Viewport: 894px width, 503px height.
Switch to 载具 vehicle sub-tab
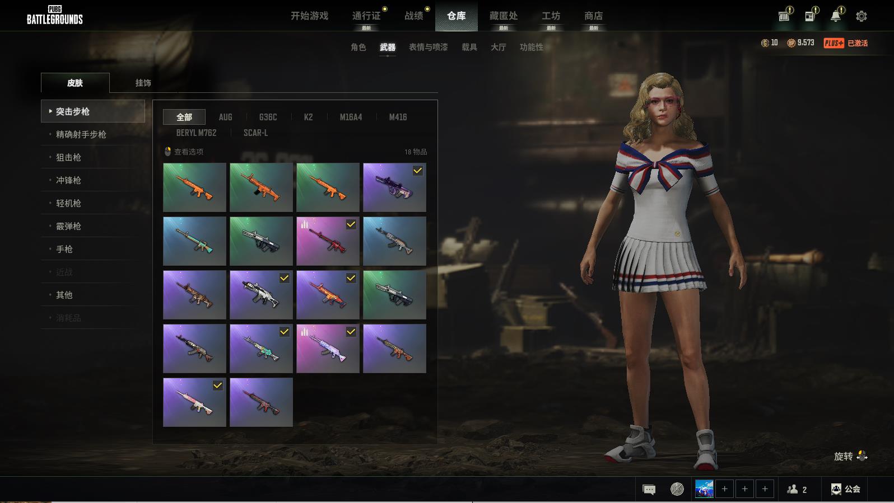pyautogui.click(x=469, y=48)
